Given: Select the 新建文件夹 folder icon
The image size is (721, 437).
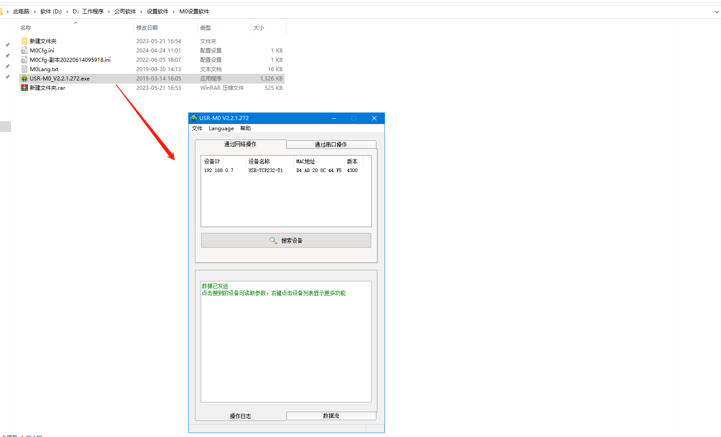Looking at the screenshot, I should tap(24, 41).
